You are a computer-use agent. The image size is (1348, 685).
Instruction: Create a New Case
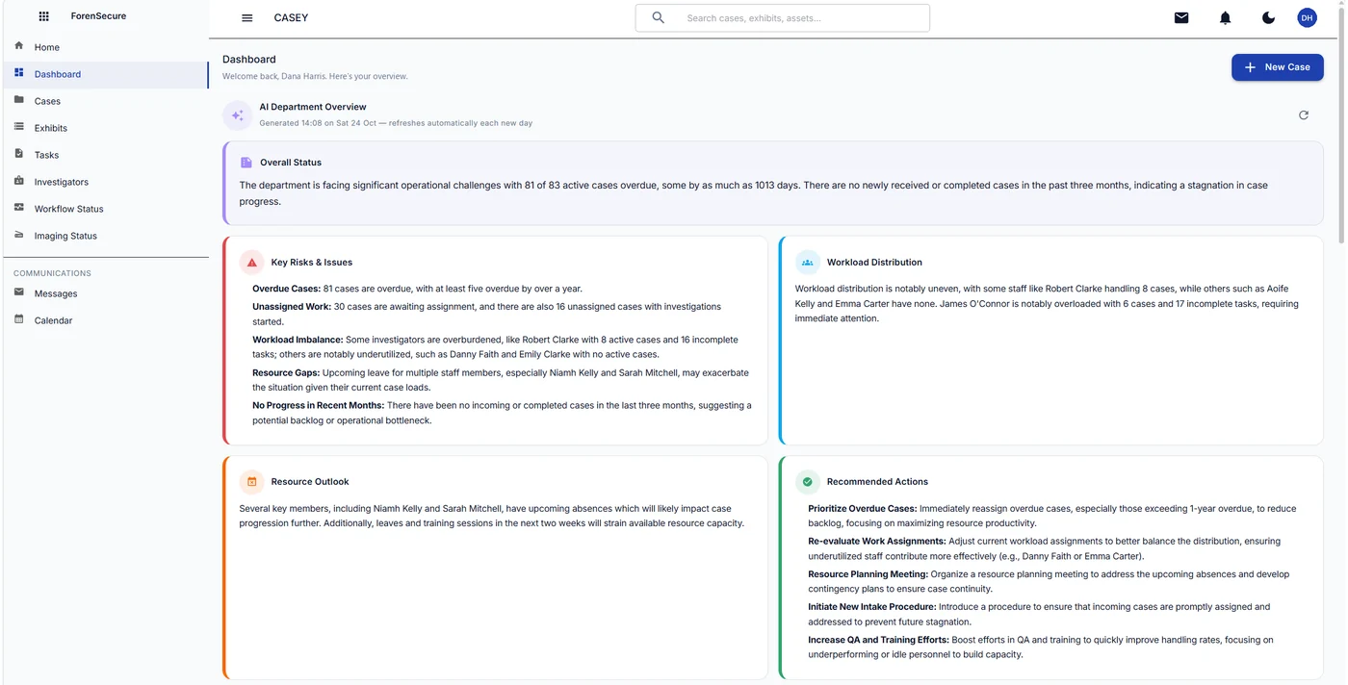point(1277,67)
